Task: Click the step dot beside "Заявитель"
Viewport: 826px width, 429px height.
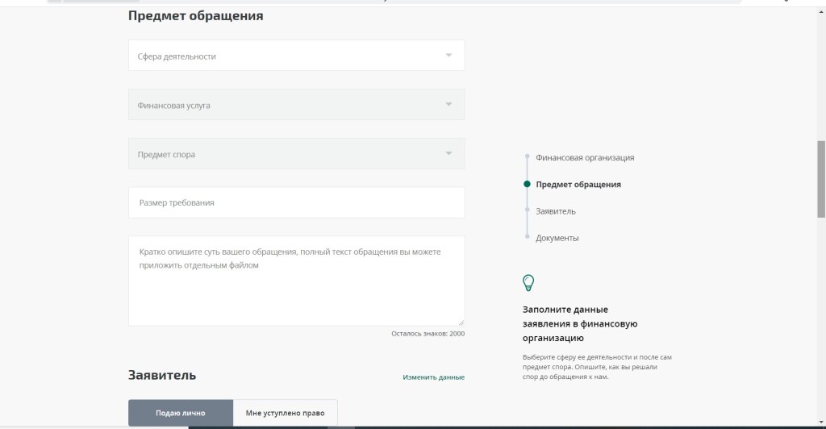Action: tap(527, 211)
